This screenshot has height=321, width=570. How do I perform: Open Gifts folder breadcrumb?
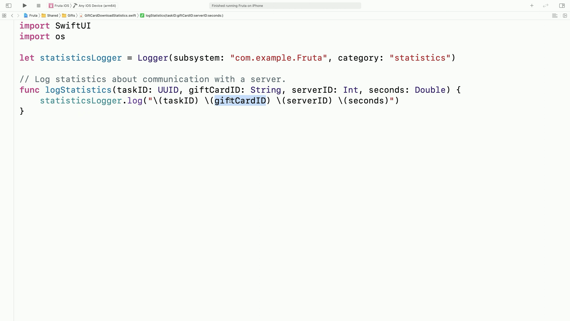69,15
